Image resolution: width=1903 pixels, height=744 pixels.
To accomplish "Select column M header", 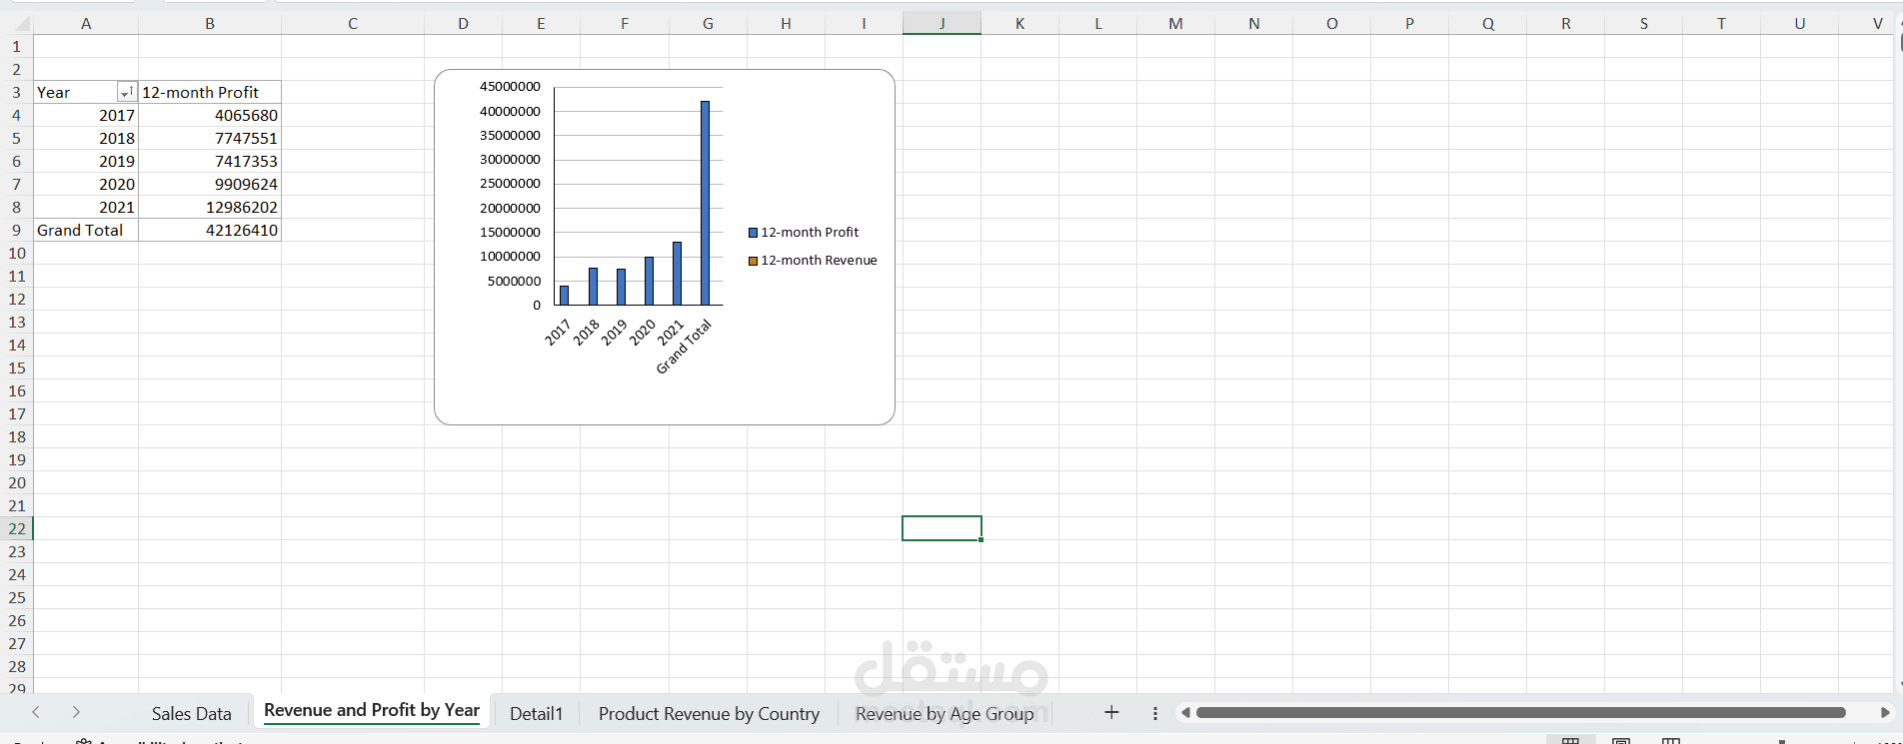I will coord(1175,23).
